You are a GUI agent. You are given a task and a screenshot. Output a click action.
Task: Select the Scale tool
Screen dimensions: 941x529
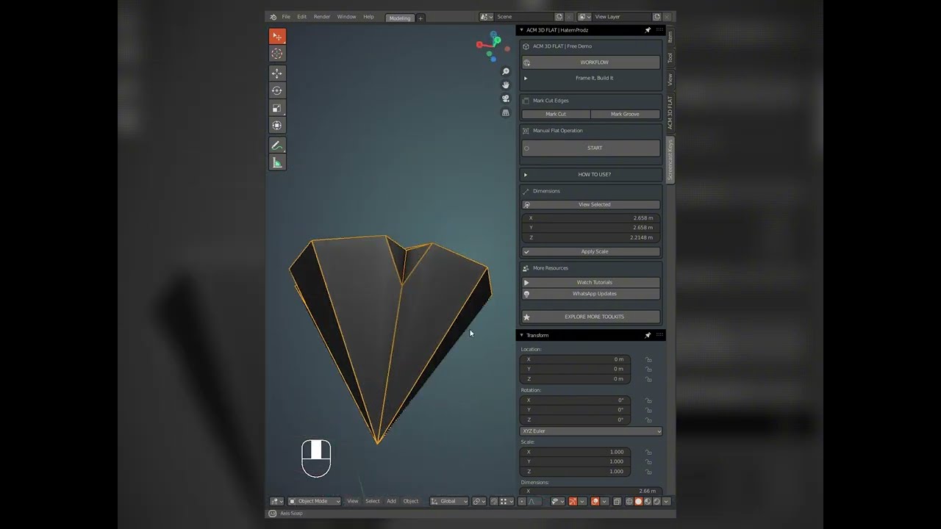277,108
